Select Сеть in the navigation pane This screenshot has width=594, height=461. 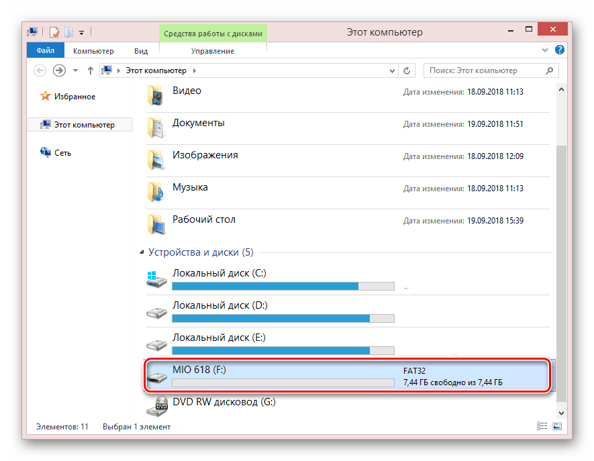click(62, 153)
